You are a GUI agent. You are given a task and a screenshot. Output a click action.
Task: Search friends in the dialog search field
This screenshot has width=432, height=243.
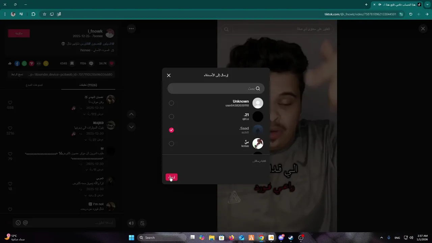tap(216, 88)
